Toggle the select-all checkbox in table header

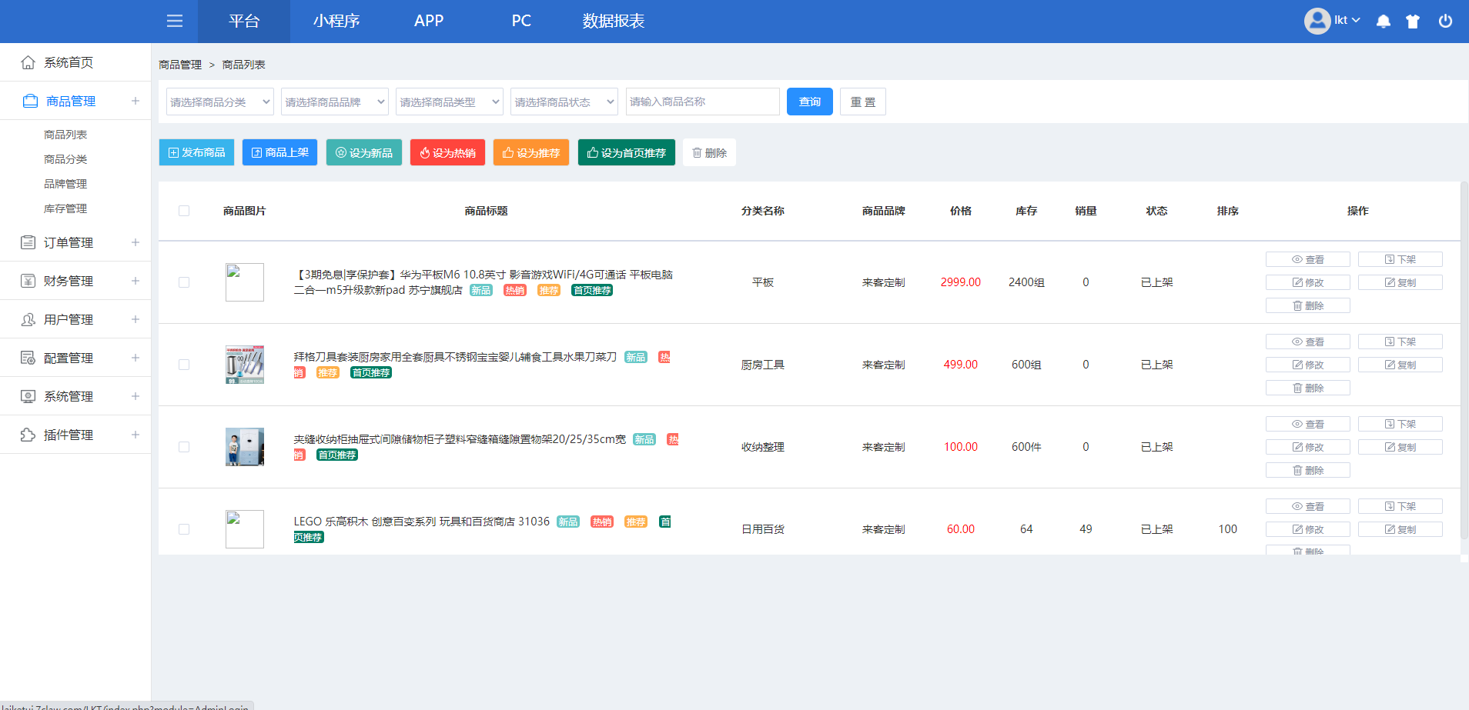184,211
